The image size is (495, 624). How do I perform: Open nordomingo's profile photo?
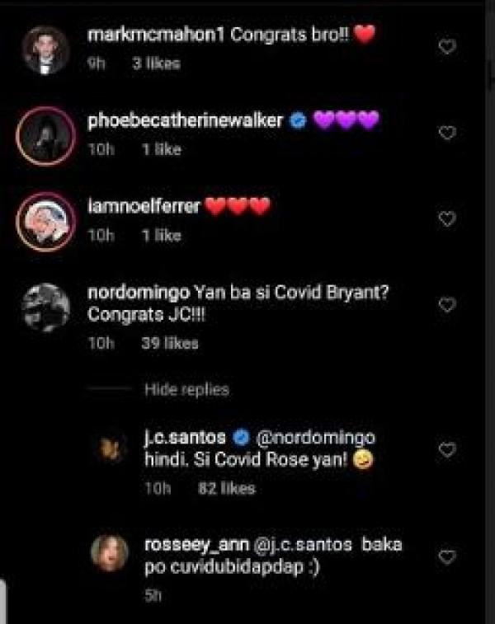[45, 308]
